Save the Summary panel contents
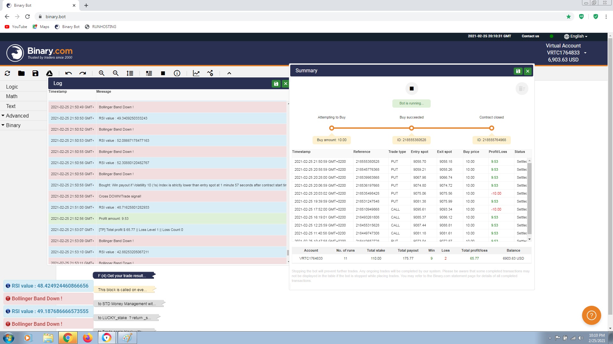The width and height of the screenshot is (613, 344). click(x=518, y=71)
